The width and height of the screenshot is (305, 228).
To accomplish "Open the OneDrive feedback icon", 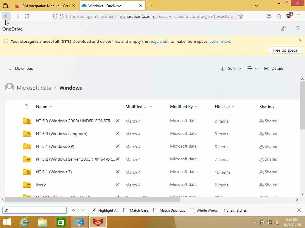I will 284,29.
